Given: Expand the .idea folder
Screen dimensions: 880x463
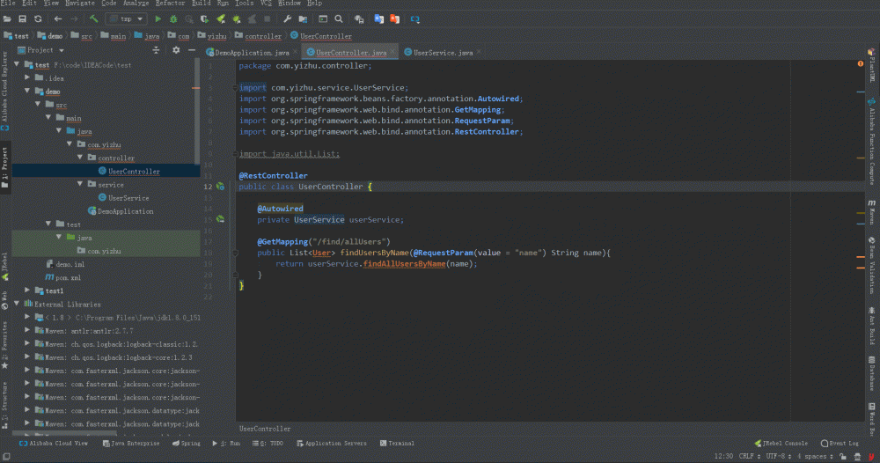Looking at the screenshot, I should pos(28,78).
